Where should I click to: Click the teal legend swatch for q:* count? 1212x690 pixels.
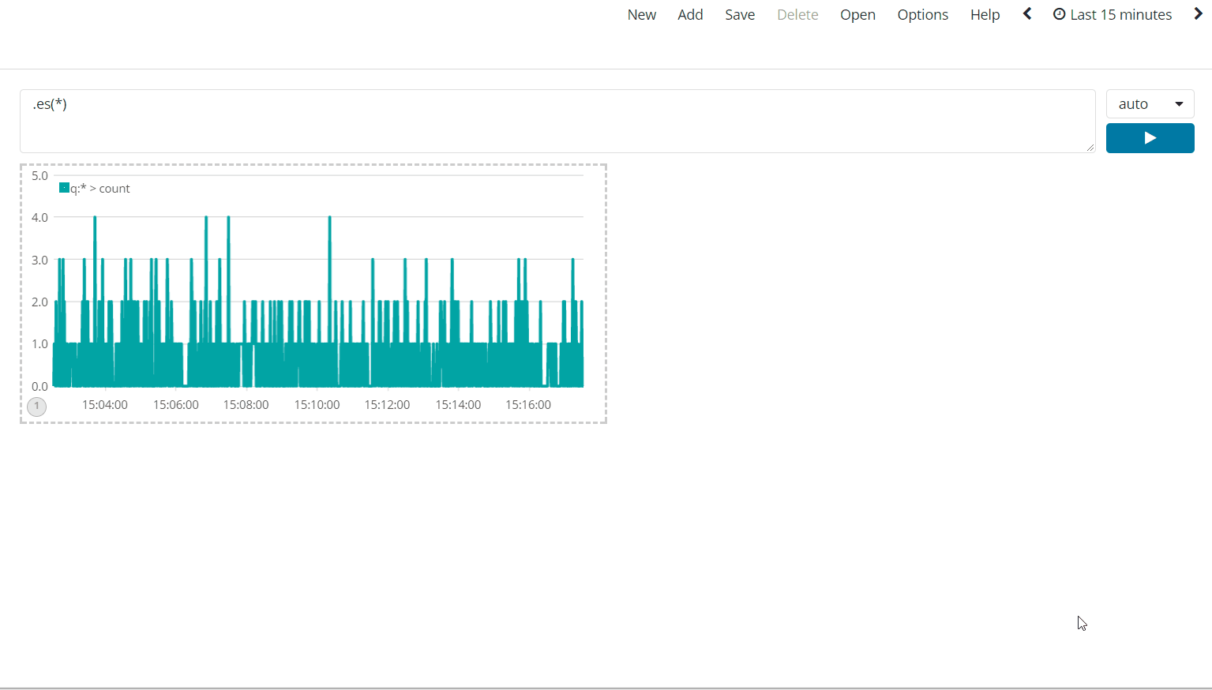pos(64,187)
